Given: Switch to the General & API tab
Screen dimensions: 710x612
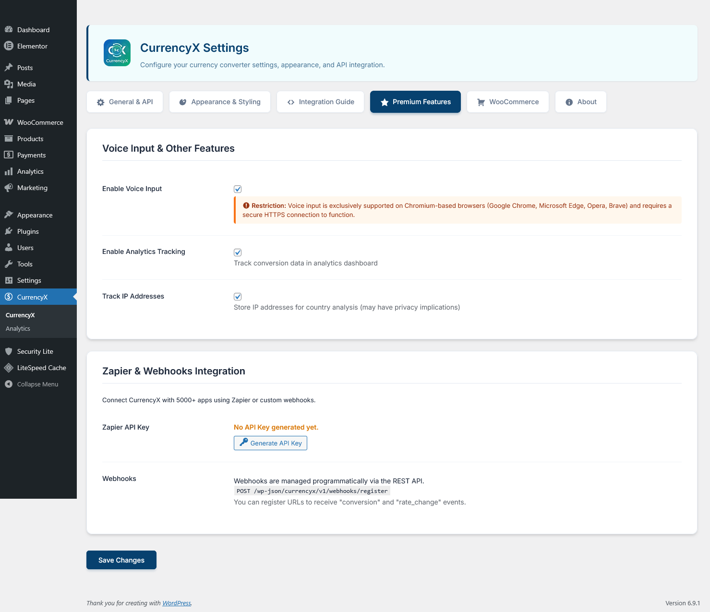Looking at the screenshot, I should click(x=124, y=102).
